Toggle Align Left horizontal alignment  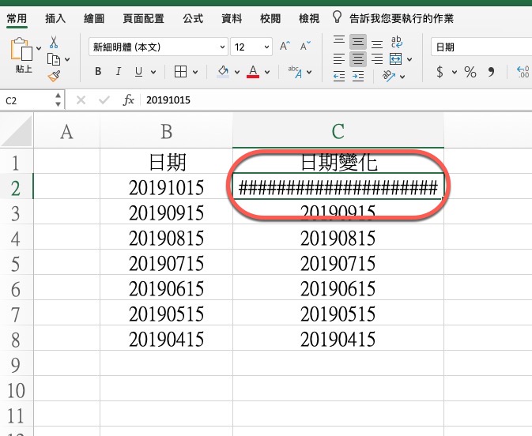339,59
